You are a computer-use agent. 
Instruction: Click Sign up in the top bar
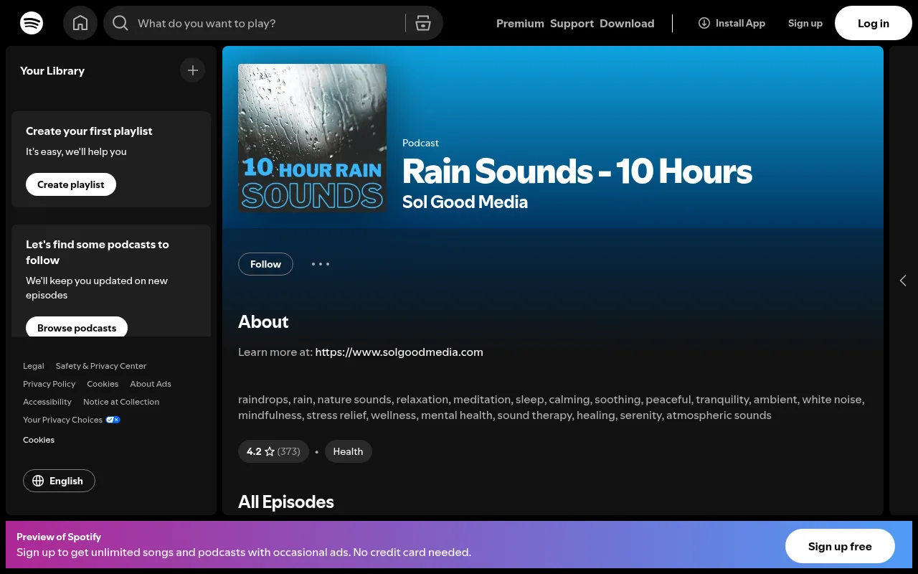tap(805, 23)
